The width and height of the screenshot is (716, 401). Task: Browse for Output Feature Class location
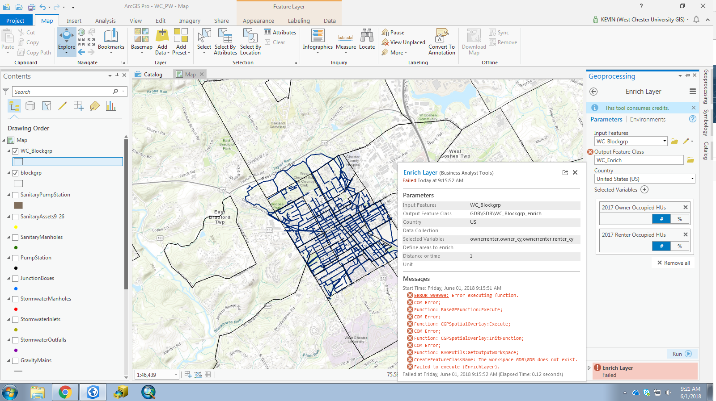click(x=691, y=160)
